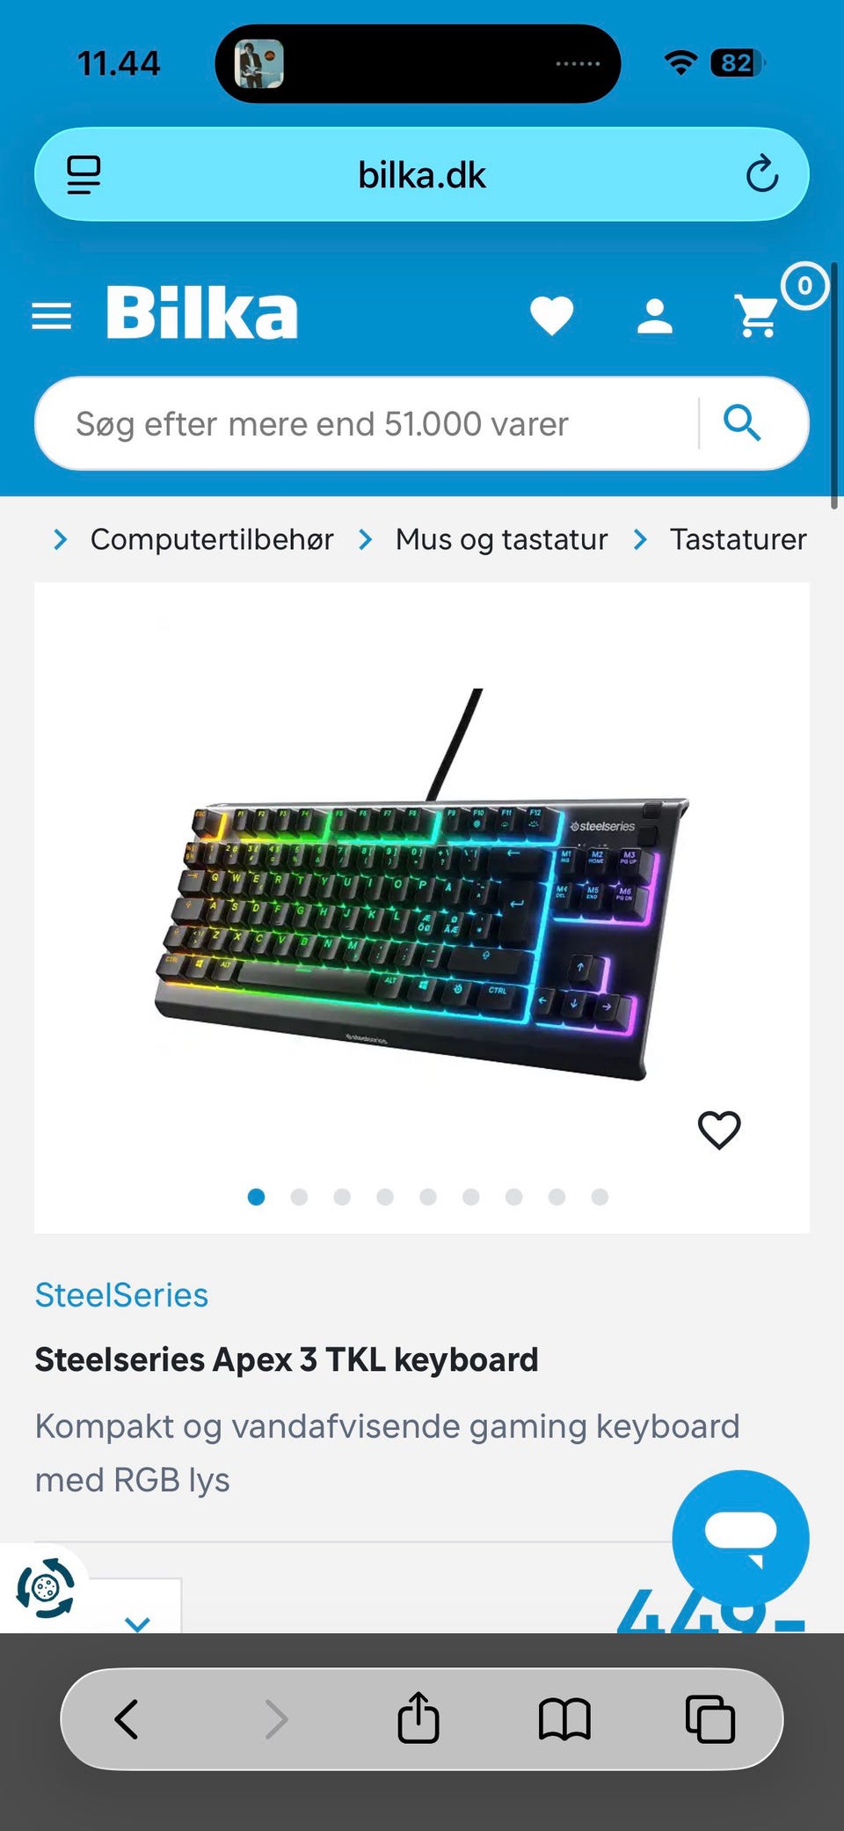Image resolution: width=844 pixels, height=1831 pixels.
Task: Show open Safari tabs overview
Action: [709, 1718]
